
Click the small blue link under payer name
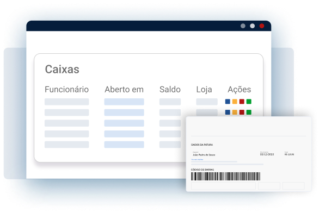(x=197, y=160)
